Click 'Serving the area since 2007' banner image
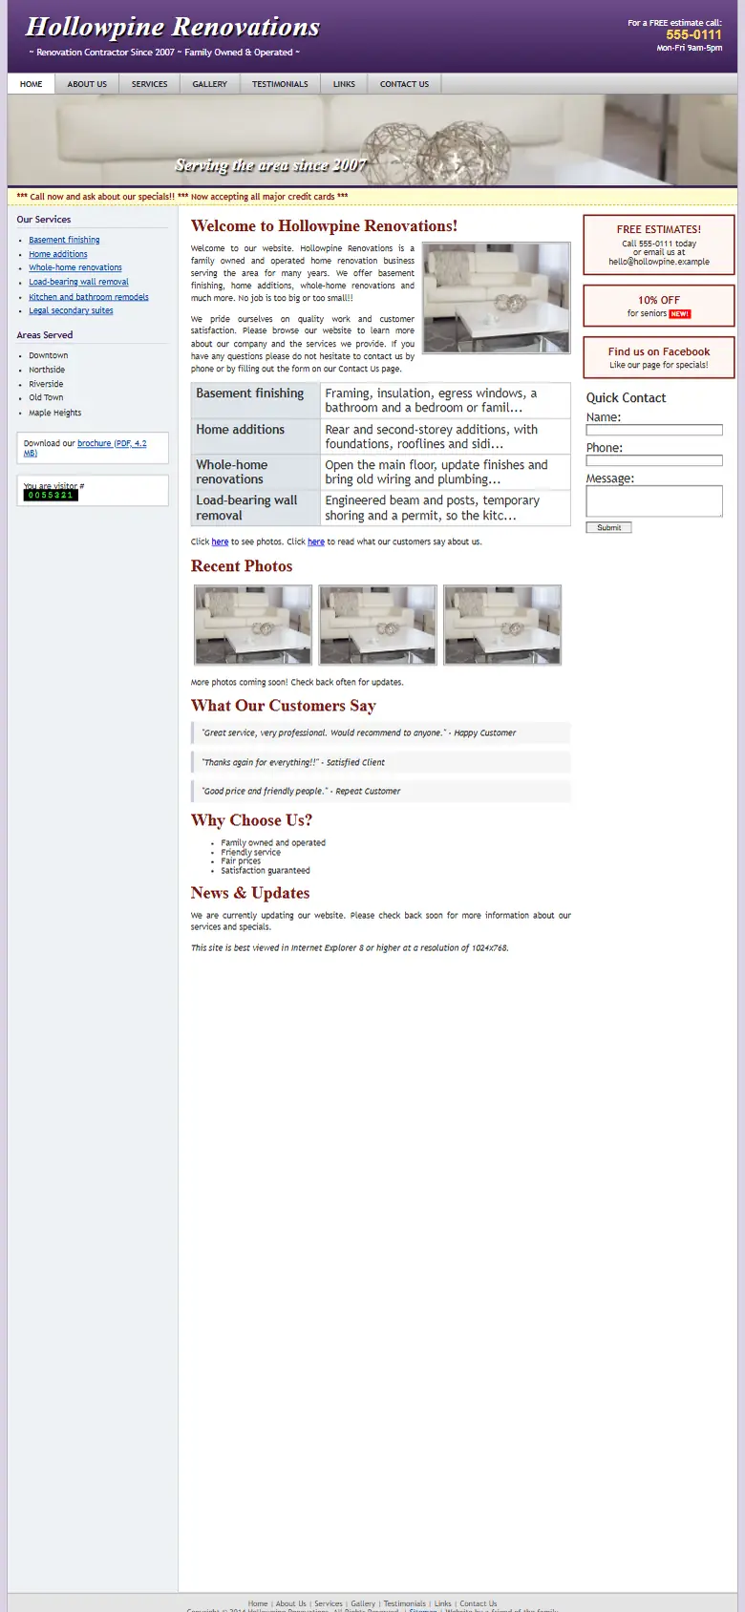This screenshot has height=1612, width=745. pyautogui.click(x=372, y=140)
